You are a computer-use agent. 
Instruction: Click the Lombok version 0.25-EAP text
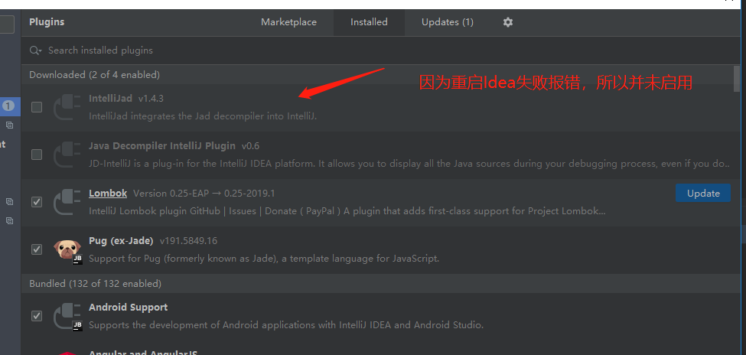point(204,194)
